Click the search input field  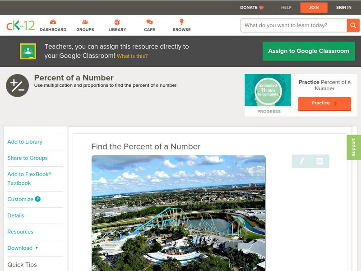click(293, 25)
